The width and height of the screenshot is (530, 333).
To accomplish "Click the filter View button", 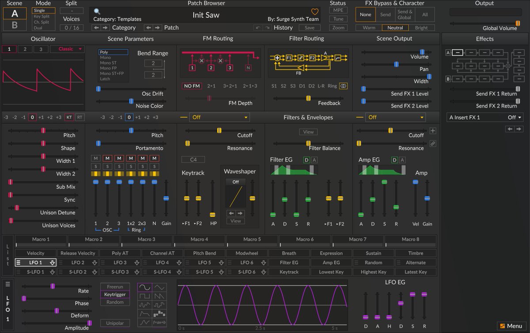I will [308, 132].
